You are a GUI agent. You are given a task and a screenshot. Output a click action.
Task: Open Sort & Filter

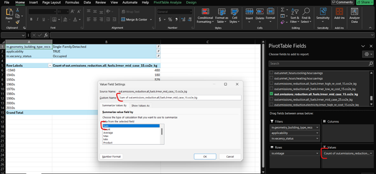[295, 16]
